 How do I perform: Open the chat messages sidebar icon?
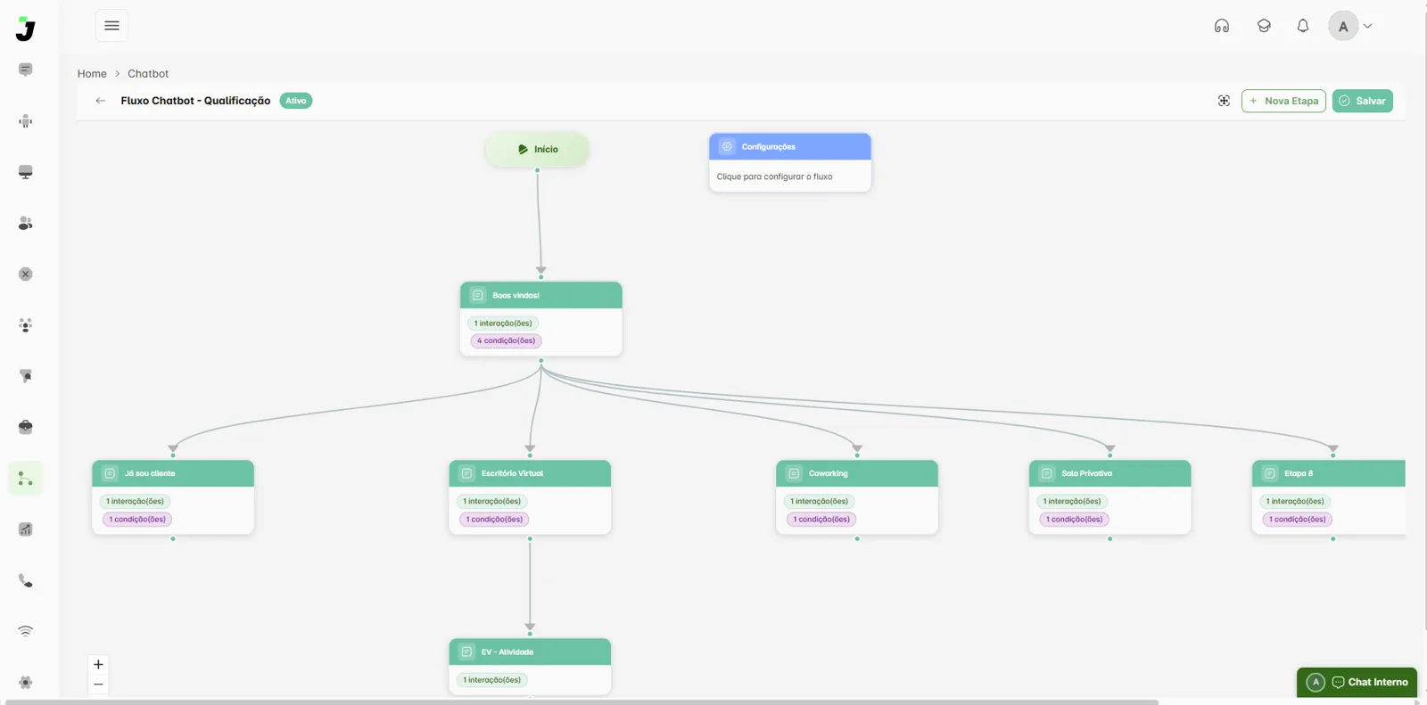coord(26,70)
